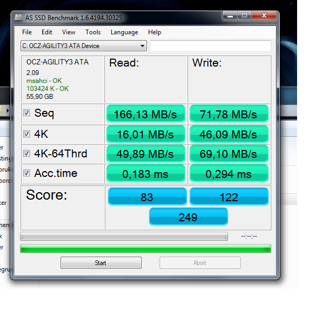Viewport: 315px width, 320px height.
Task: Click the firmware version 2.09 text
Action: click(33, 73)
